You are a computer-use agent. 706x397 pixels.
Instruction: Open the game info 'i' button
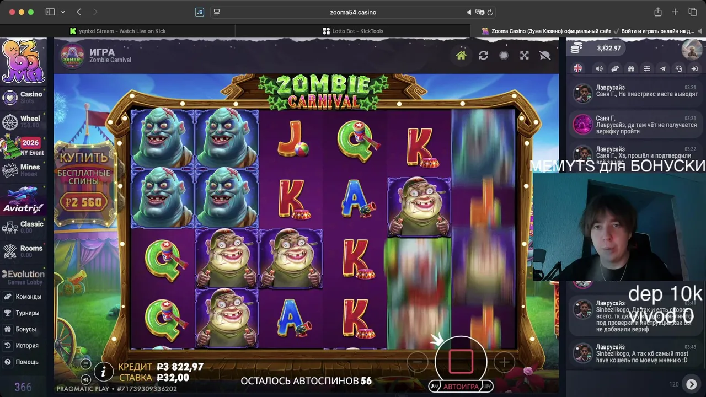click(x=103, y=372)
